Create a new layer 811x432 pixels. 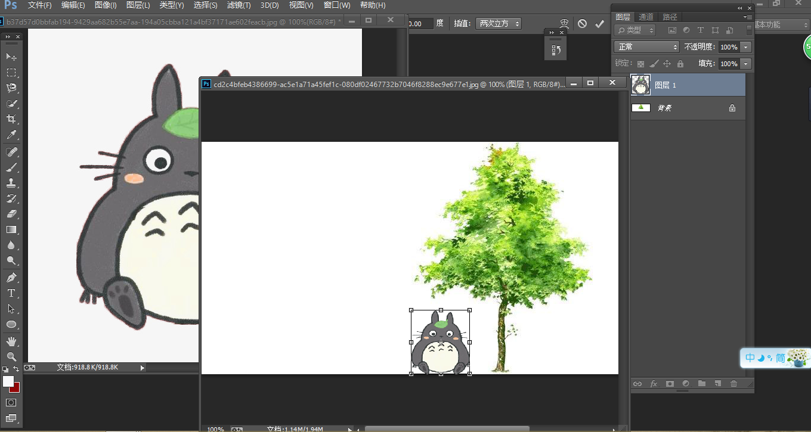click(718, 384)
